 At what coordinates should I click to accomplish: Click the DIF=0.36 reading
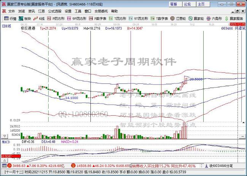(x=28, y=142)
